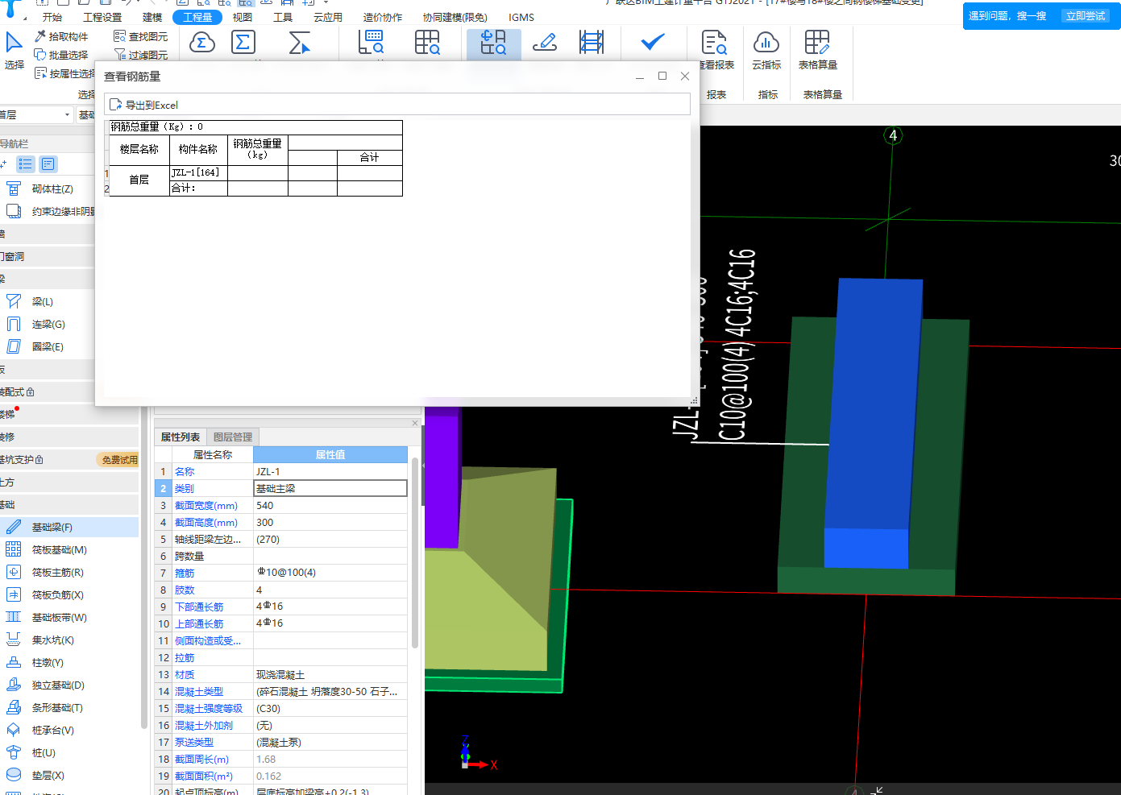Click the cloud summary calculation icon

(x=201, y=43)
